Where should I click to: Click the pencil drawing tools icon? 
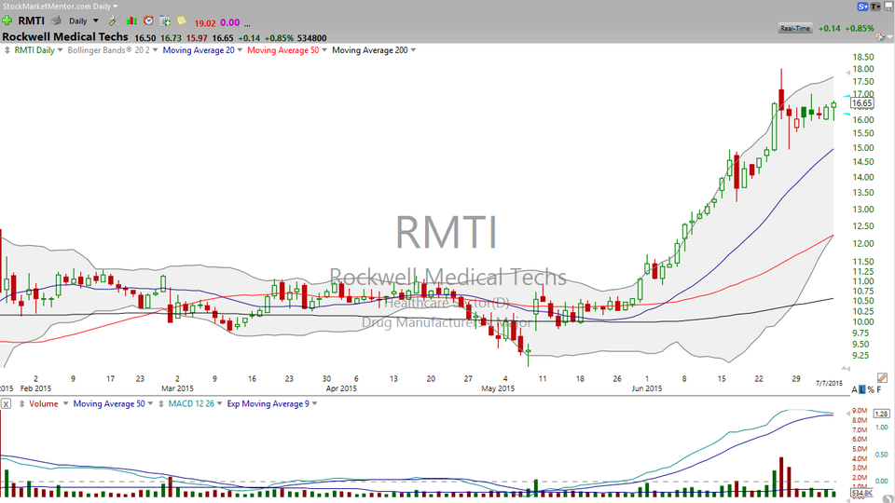[x=882, y=378]
